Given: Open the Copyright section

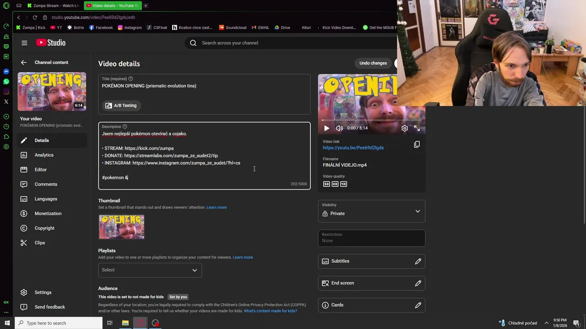Looking at the screenshot, I should pos(52,228).
